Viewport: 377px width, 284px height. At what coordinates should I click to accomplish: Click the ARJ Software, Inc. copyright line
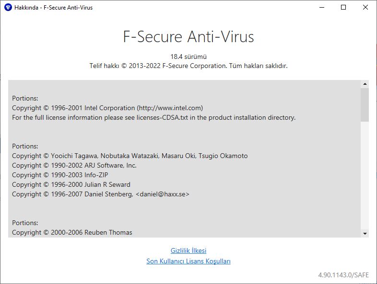point(74,165)
